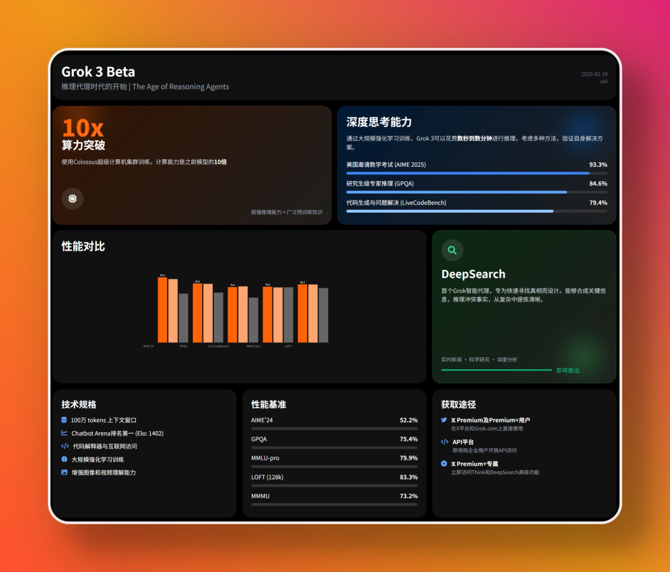Click the X Premium+专属 entry
This screenshot has width=670, height=572.
tap(475, 463)
